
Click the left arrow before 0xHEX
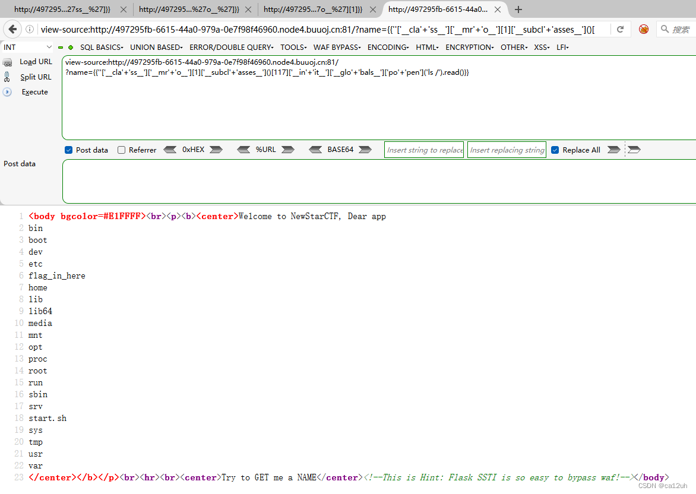pyautogui.click(x=170, y=150)
